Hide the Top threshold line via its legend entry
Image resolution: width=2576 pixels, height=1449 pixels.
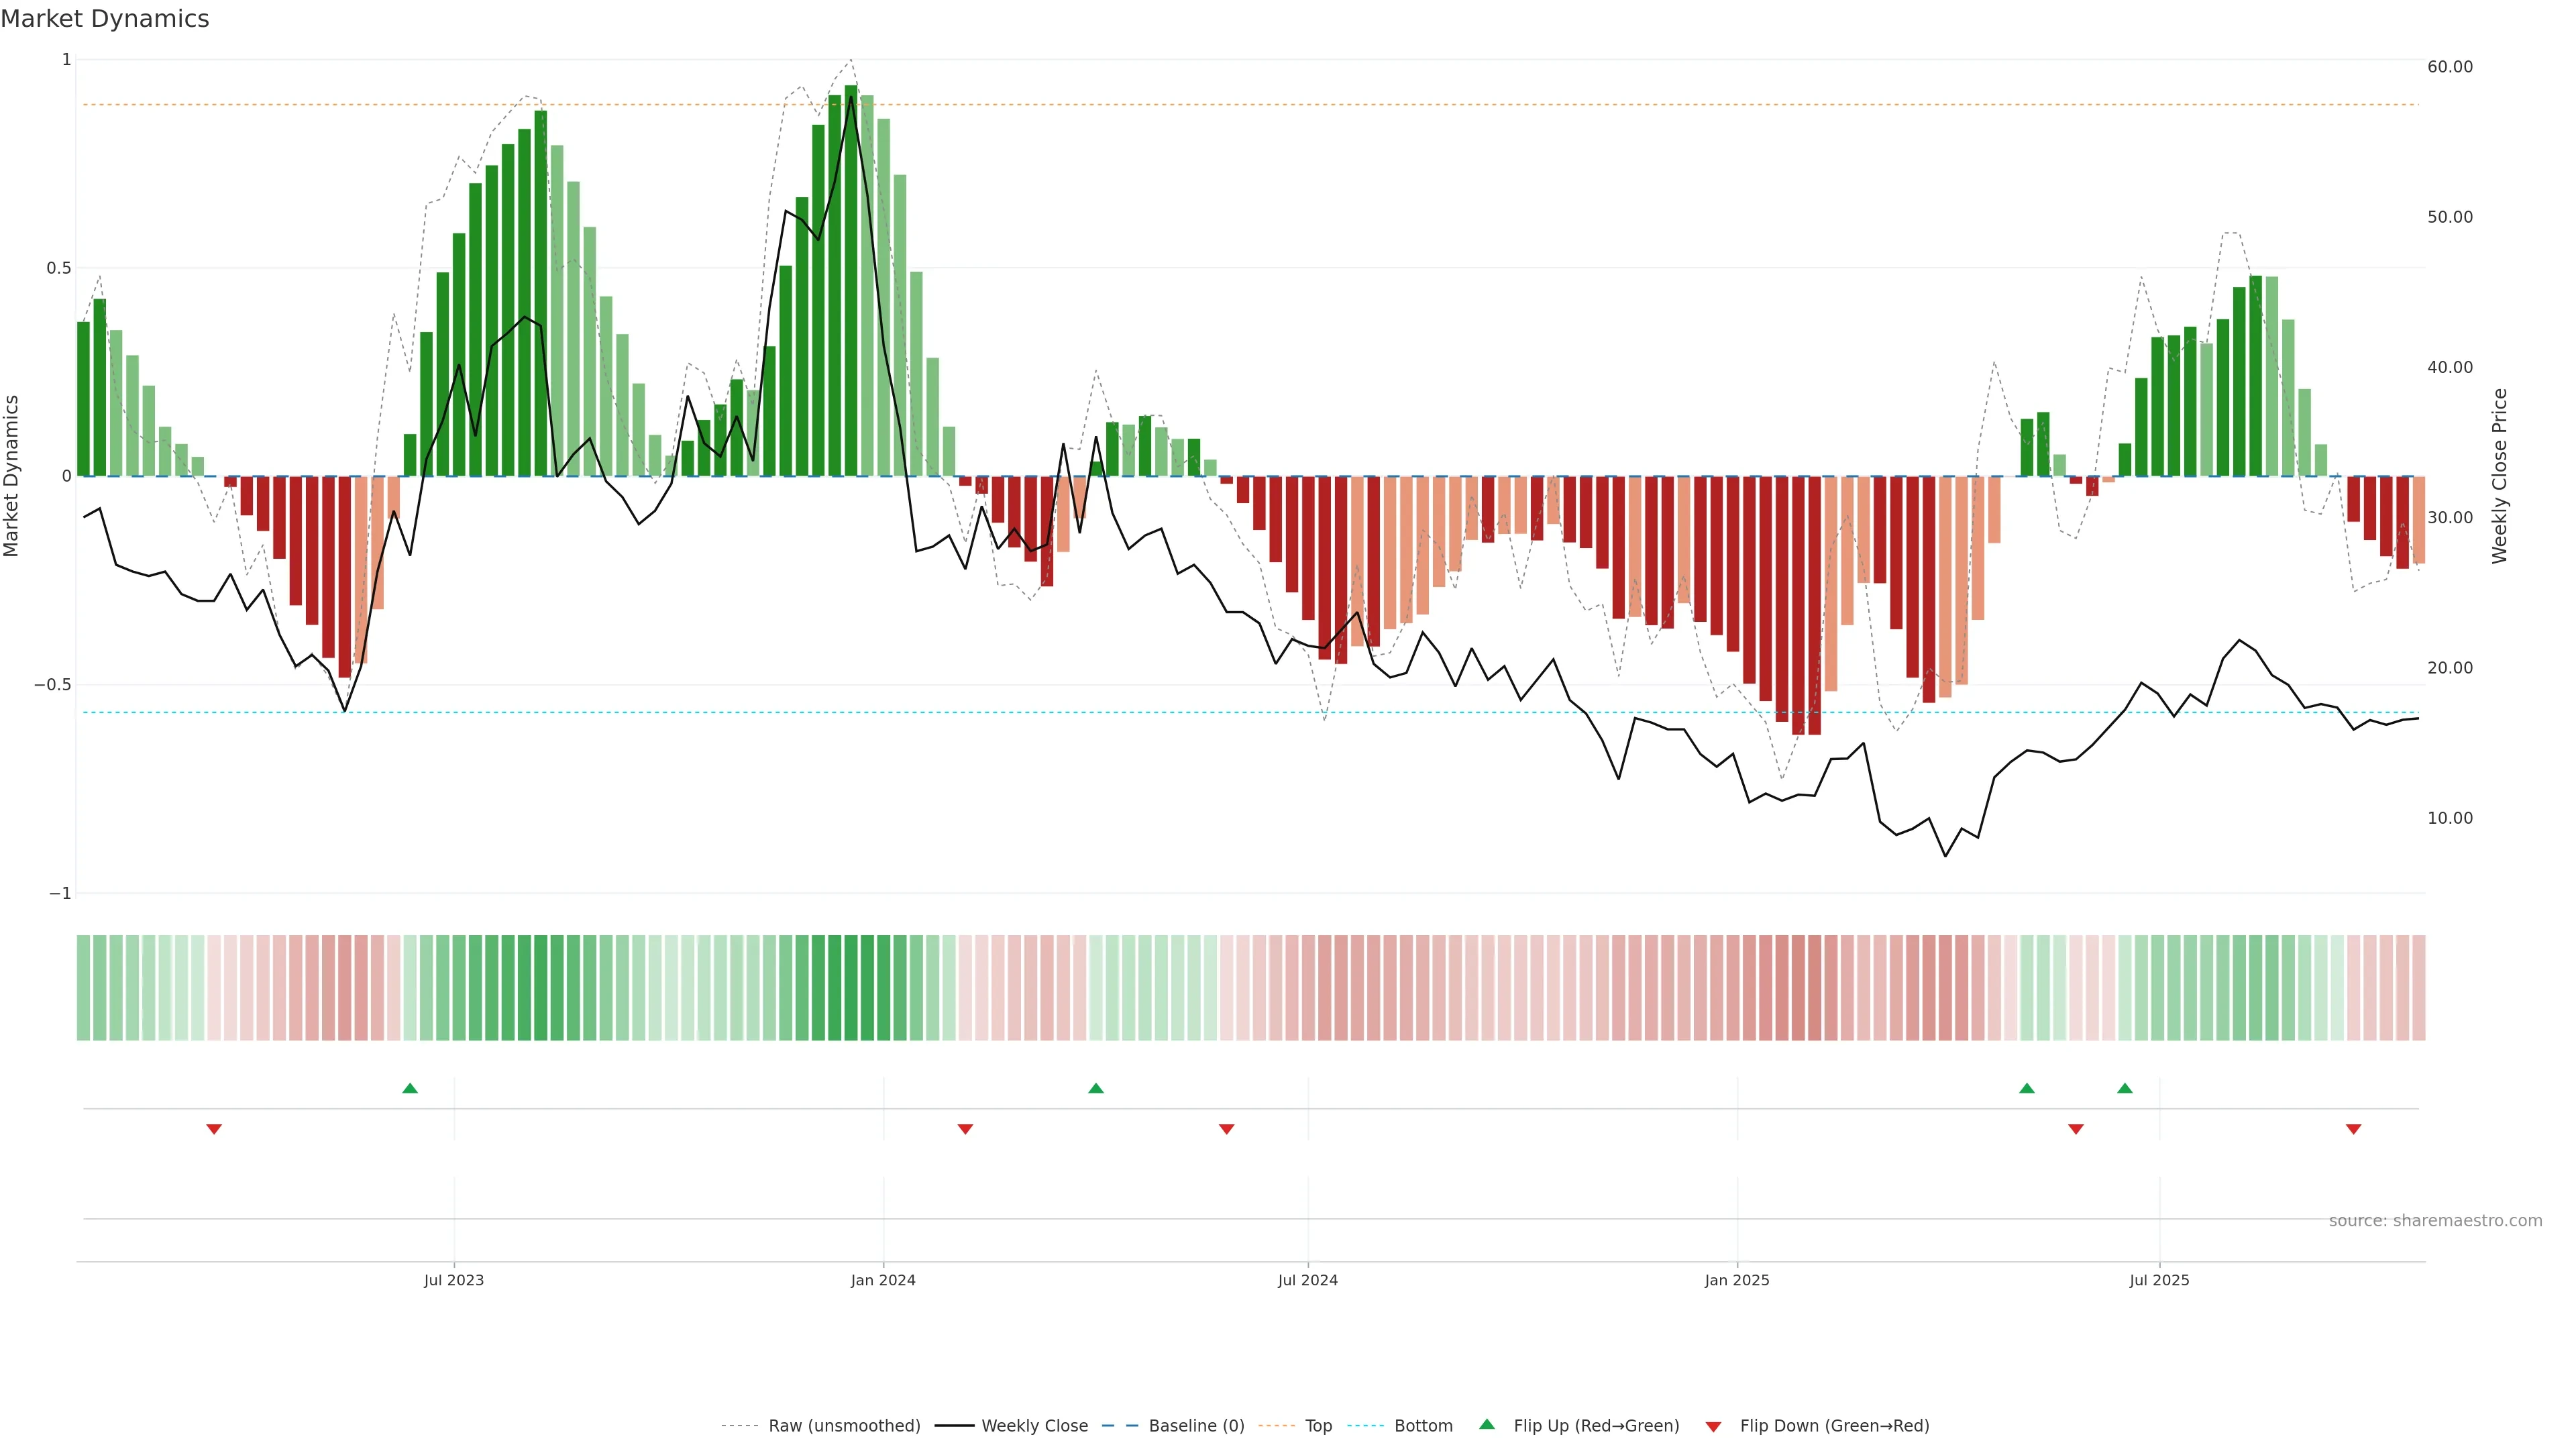(x=1318, y=1426)
